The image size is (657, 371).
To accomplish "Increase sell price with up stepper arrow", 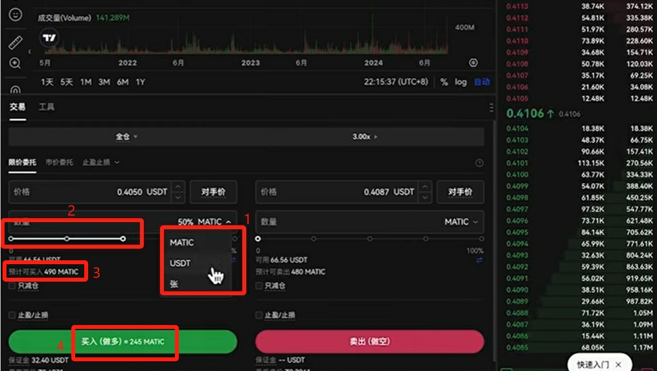I will pyautogui.click(x=425, y=186).
